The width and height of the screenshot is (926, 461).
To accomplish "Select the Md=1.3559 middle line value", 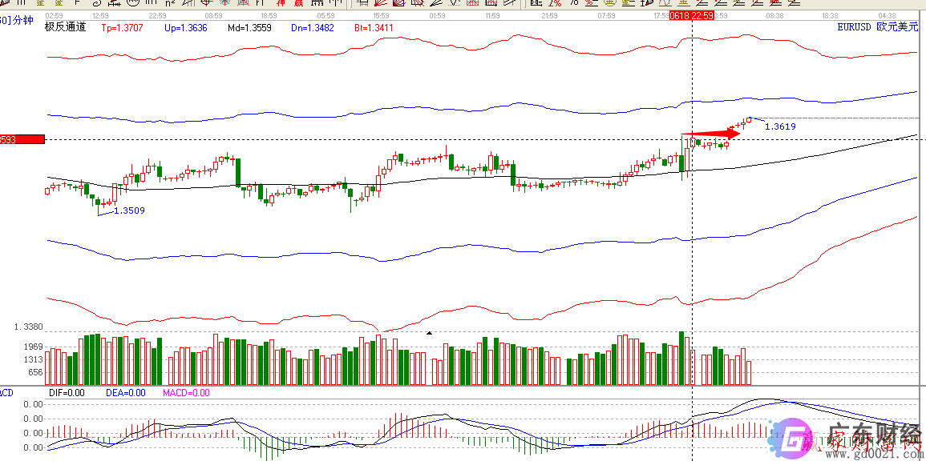I will [x=249, y=28].
